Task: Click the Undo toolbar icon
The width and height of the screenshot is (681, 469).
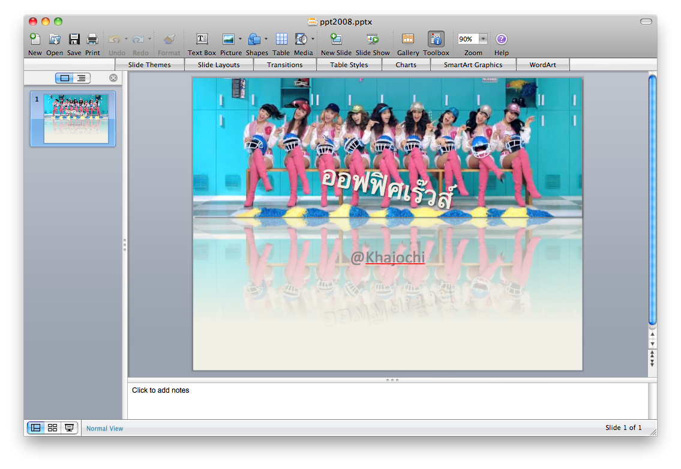Action: point(114,39)
